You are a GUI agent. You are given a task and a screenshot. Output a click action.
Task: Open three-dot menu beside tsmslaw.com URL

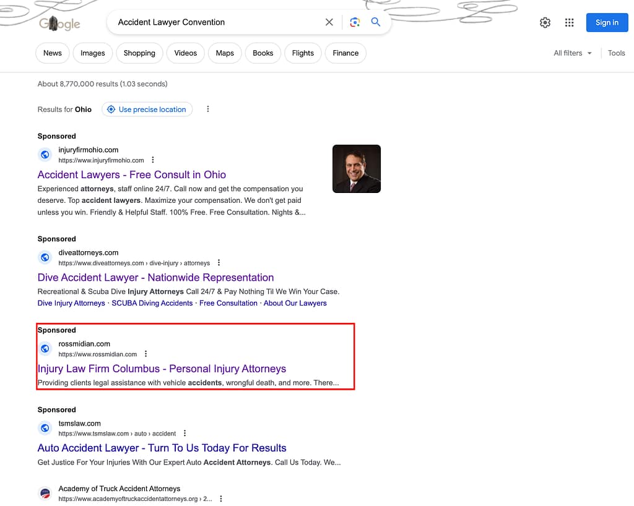185,433
